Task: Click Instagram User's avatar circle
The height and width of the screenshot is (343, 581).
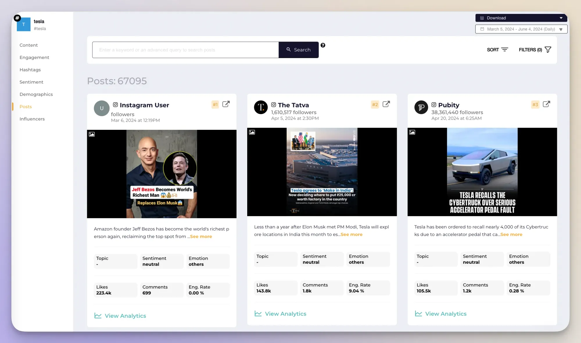Action: 102,108
